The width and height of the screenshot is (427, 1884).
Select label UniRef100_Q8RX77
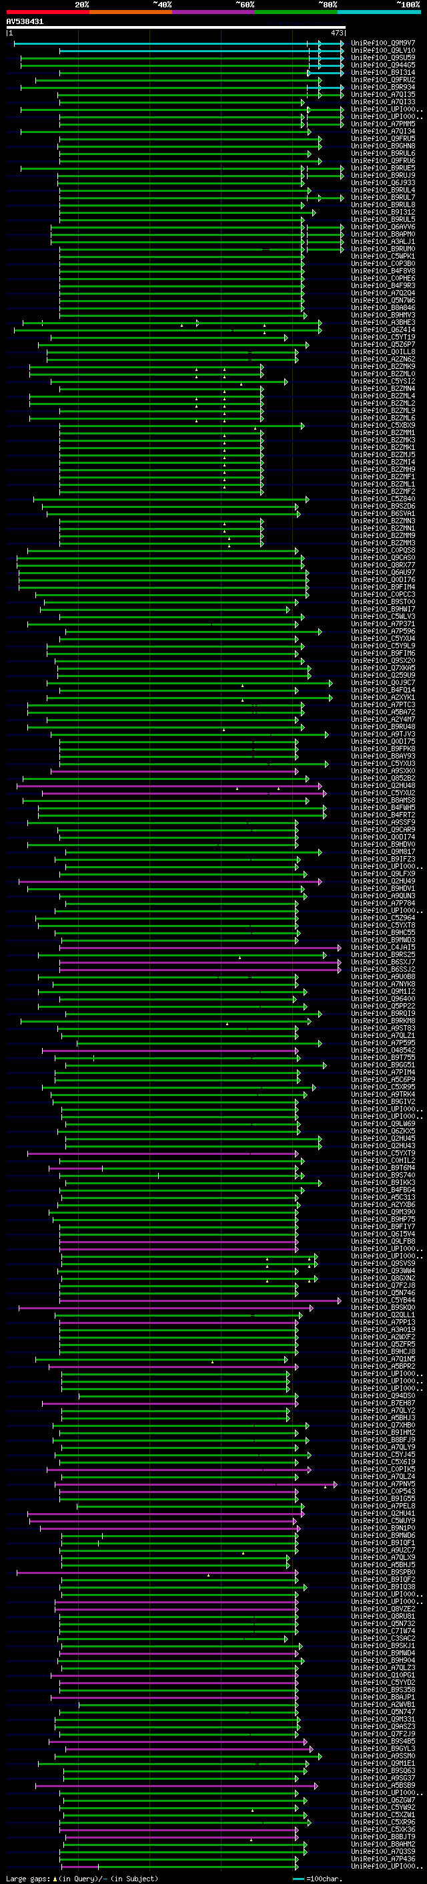[383, 565]
